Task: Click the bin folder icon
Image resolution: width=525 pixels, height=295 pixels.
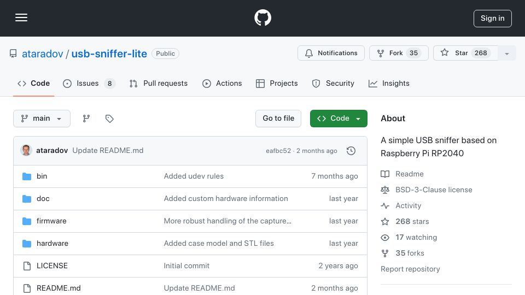Action: [x=27, y=176]
